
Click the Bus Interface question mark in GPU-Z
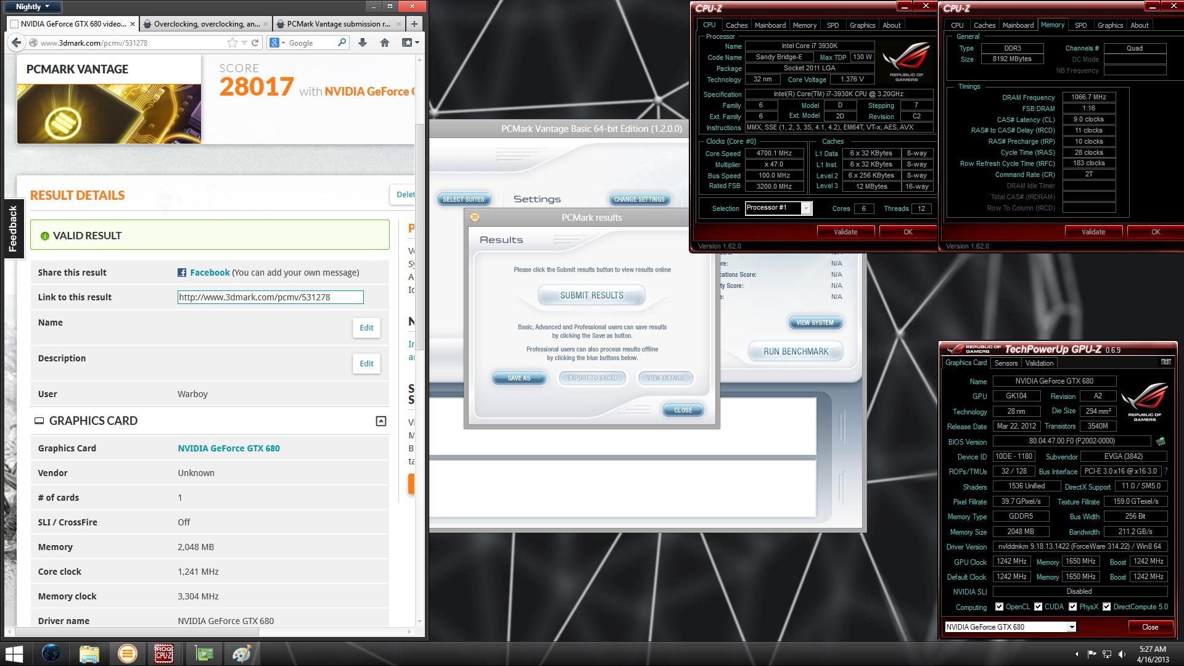(x=1165, y=471)
